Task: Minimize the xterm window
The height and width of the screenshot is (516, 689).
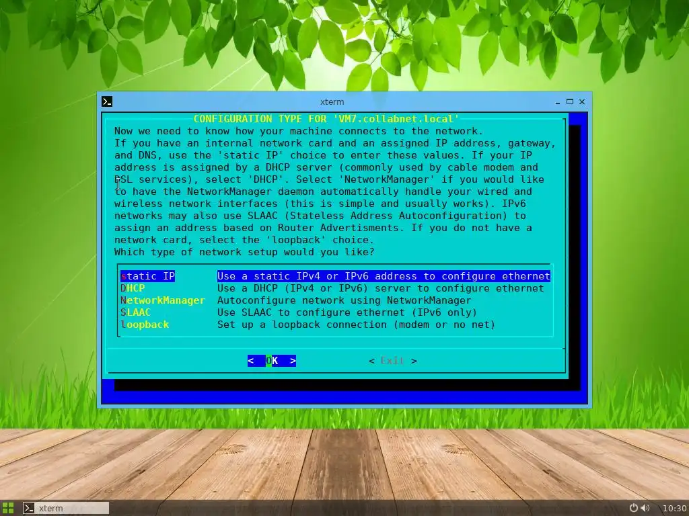Action: click(558, 102)
